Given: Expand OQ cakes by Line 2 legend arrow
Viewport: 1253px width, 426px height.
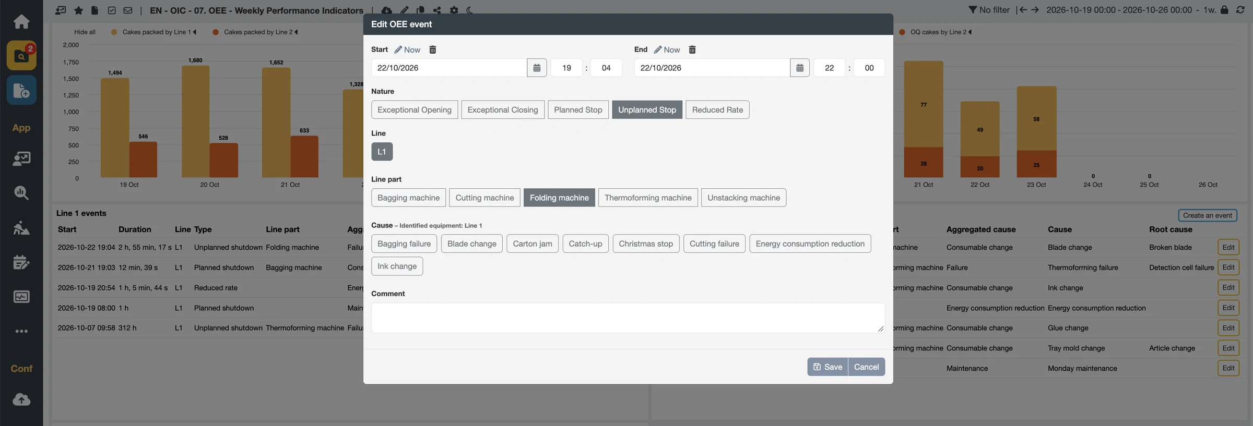Looking at the screenshot, I should pyautogui.click(x=970, y=32).
